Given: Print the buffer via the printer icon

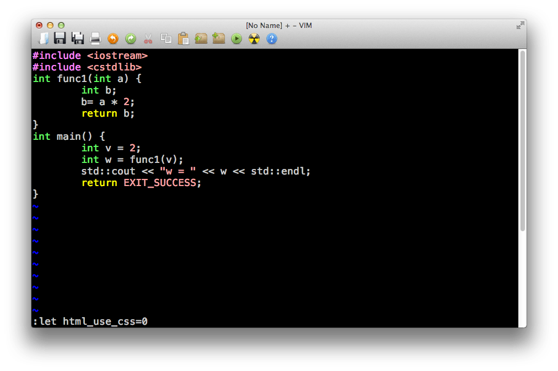Looking at the screenshot, I should pyautogui.click(x=95, y=39).
